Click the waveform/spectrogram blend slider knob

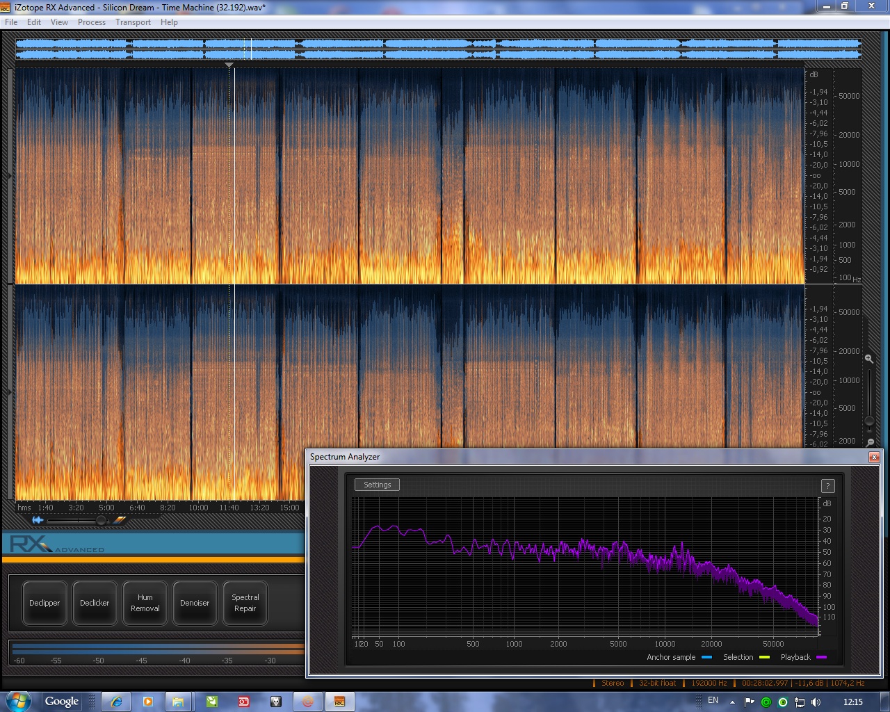[101, 520]
